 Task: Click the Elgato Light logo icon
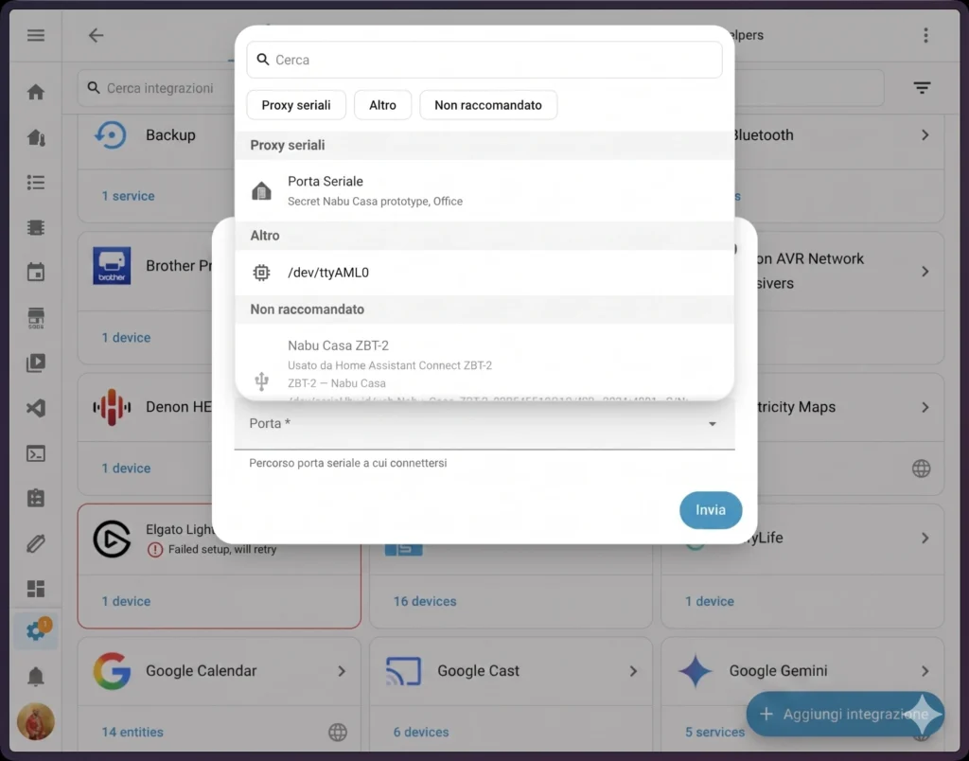pos(112,540)
